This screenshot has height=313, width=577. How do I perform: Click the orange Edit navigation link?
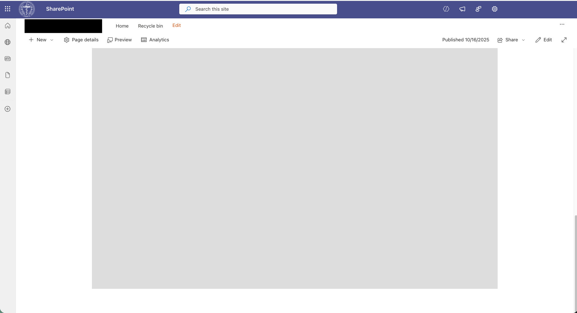click(x=177, y=25)
